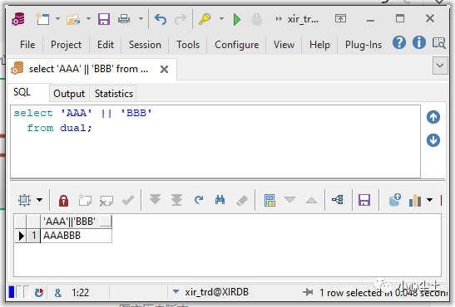Open the Project menu
455x307 pixels.
click(x=66, y=45)
